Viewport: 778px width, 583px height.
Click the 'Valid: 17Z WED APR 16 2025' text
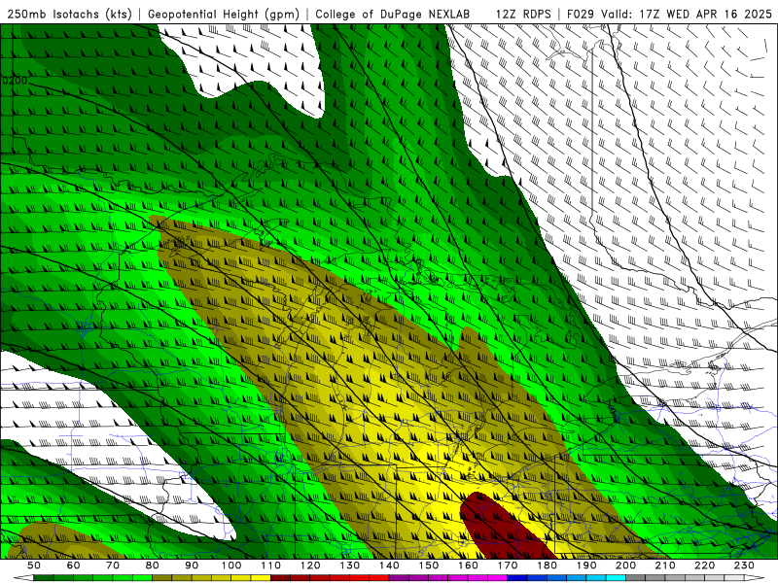(x=687, y=15)
